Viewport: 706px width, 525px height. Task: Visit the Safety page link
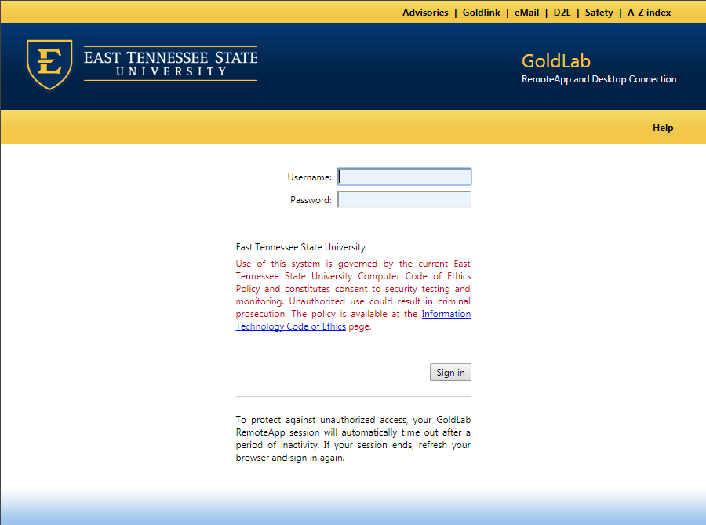point(599,13)
